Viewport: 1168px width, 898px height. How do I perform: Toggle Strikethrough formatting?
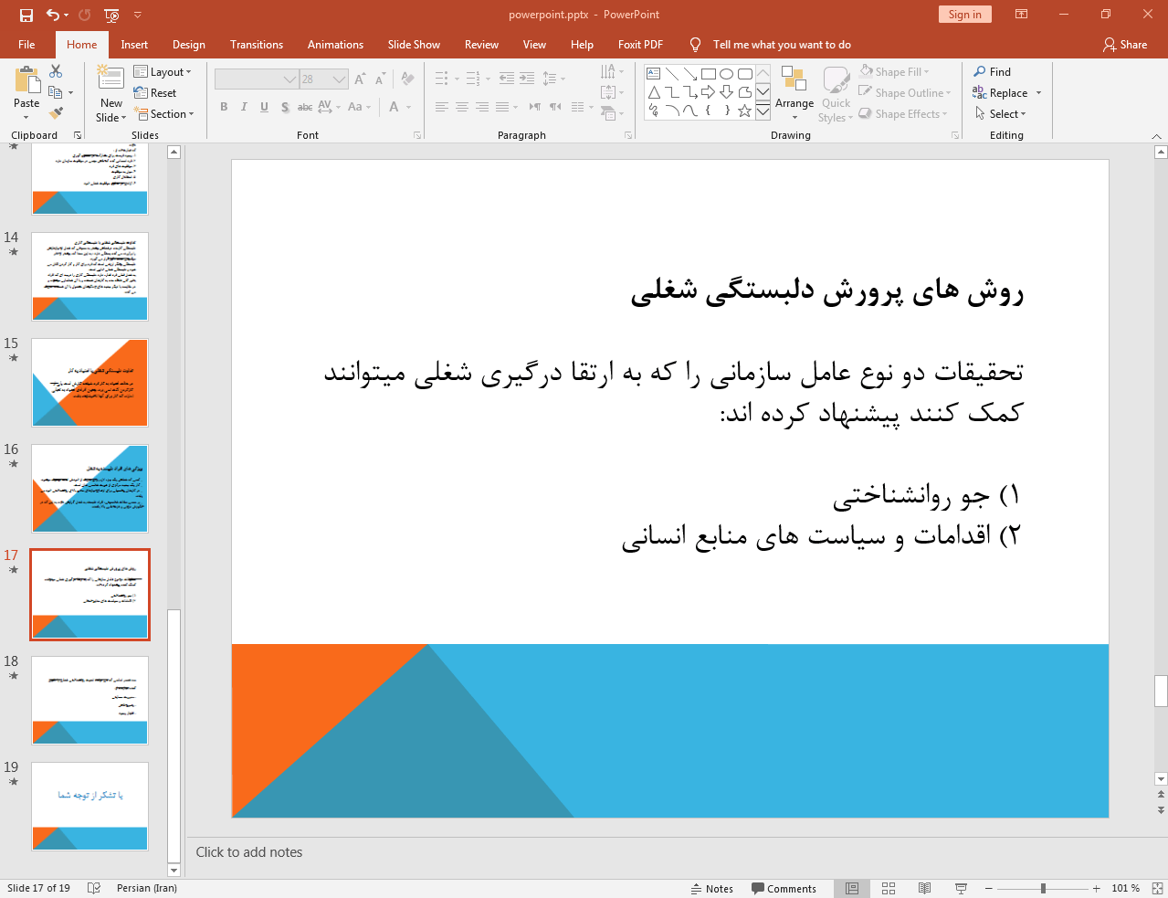coord(305,107)
